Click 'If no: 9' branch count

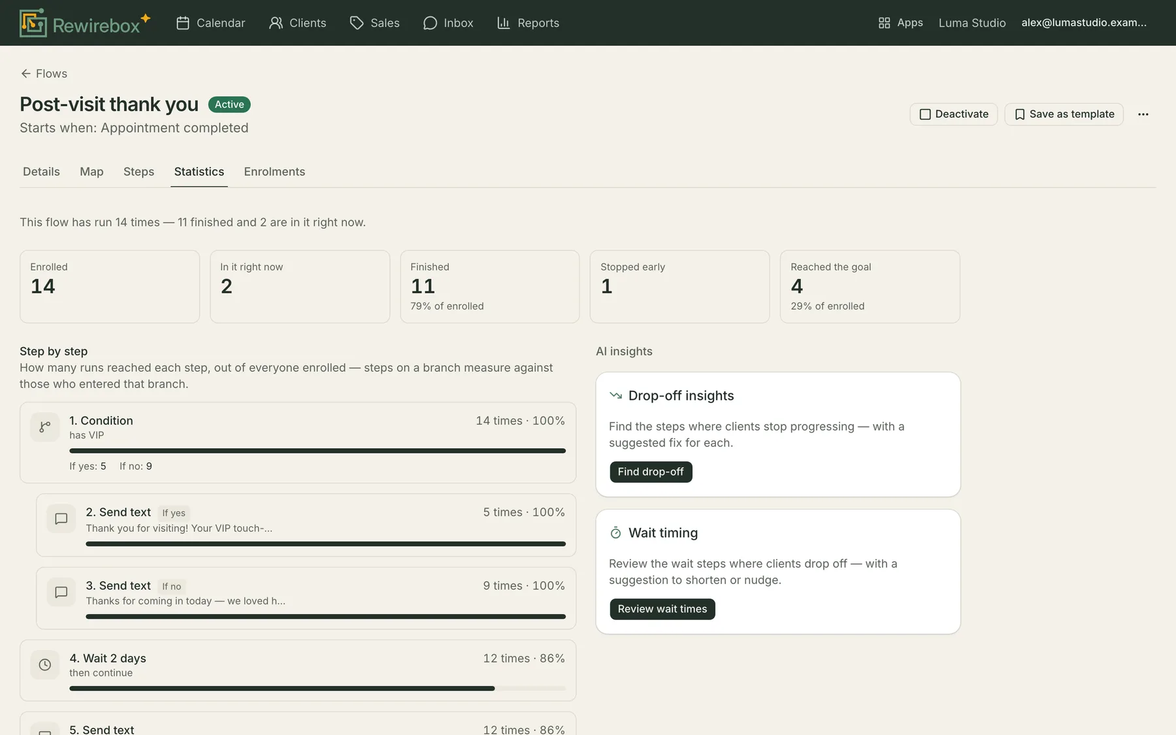pos(136,466)
